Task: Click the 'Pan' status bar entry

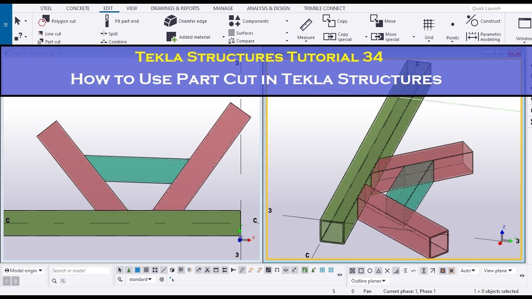Action: tap(367, 291)
